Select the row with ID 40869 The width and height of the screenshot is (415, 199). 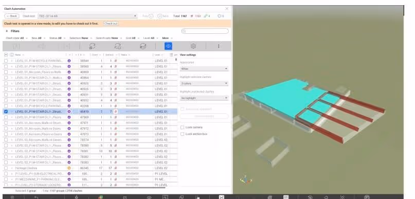click(x=90, y=72)
